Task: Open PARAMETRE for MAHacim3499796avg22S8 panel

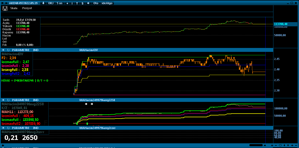Action: (x=21, y=100)
